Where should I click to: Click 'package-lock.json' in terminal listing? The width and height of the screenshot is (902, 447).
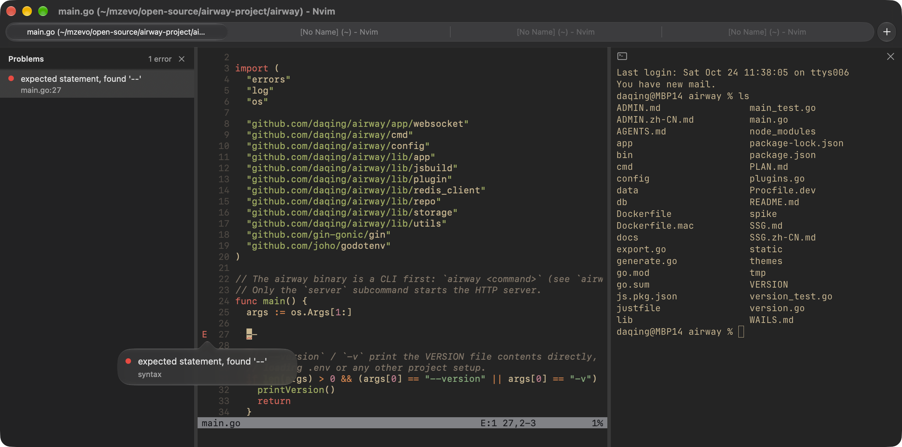796,143
